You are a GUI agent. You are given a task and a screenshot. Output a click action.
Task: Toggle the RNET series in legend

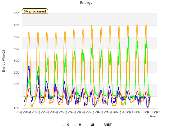coord(105,125)
